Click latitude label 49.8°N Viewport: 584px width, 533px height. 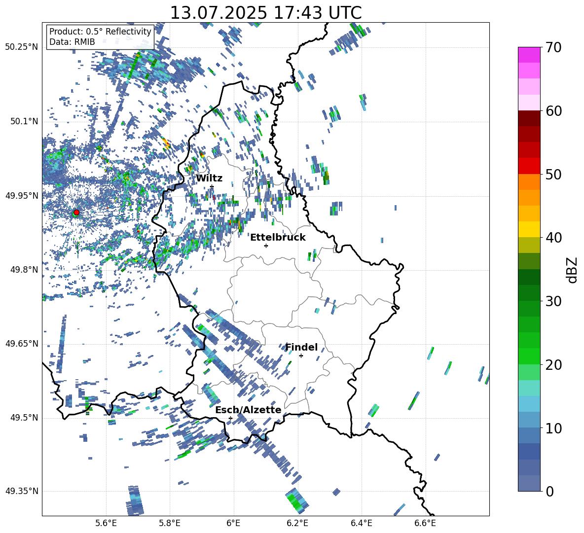pyautogui.click(x=24, y=270)
